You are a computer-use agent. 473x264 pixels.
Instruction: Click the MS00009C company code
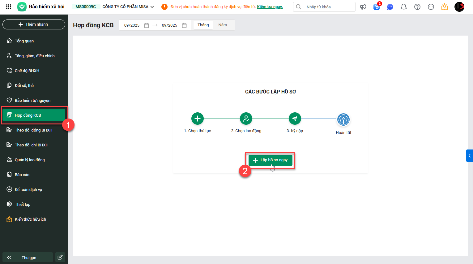tap(86, 7)
